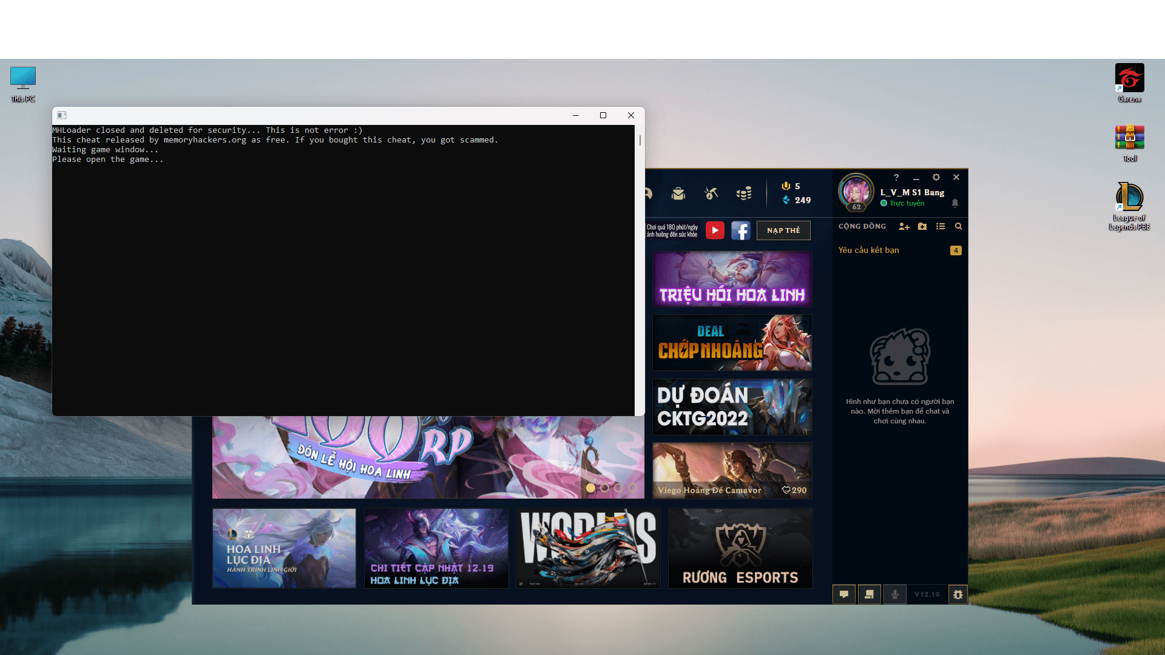
Task: Open the Rương Esports tile
Action: 740,548
